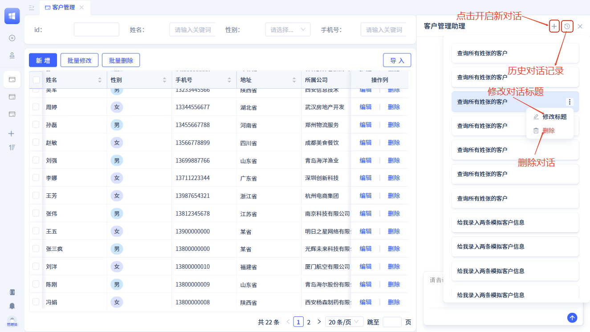The height and width of the screenshot is (332, 590).
Task: Click the 湖北省 address cell
Action: click(248, 107)
